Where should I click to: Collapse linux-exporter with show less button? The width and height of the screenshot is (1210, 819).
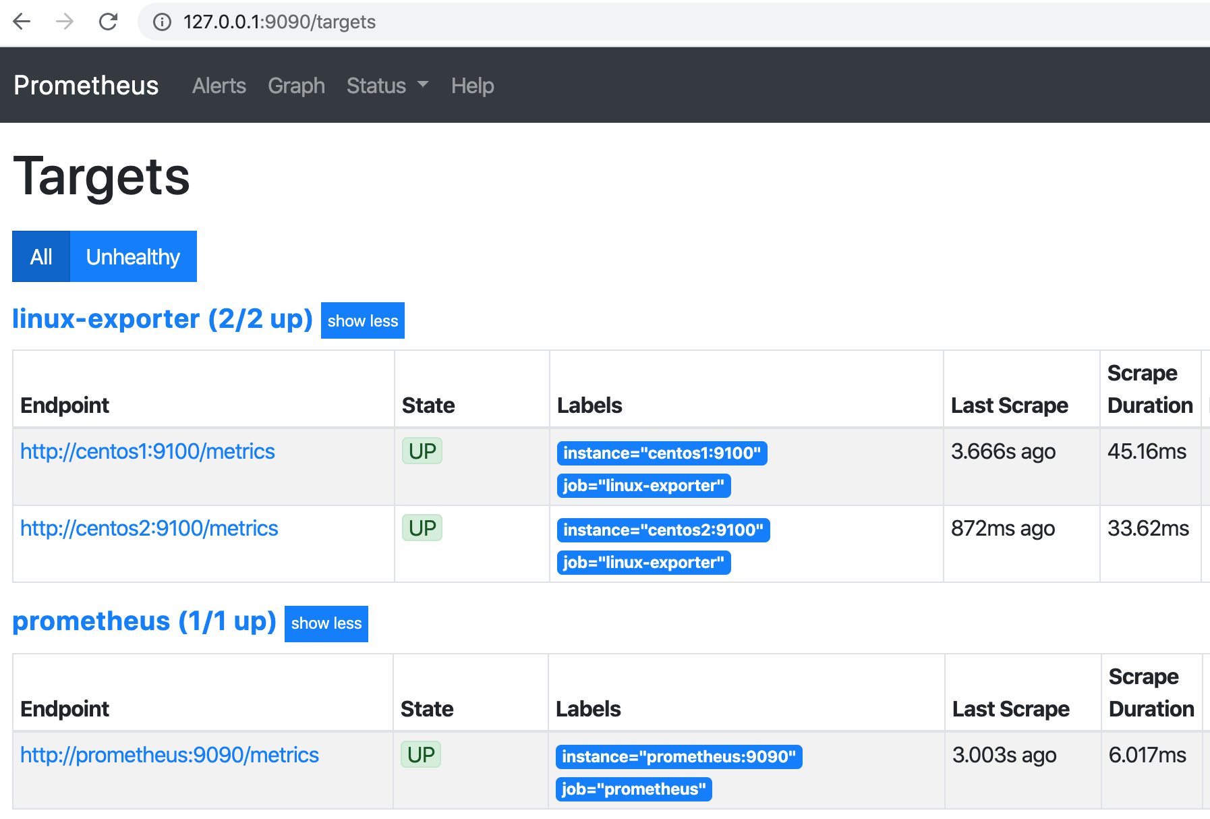coord(363,320)
